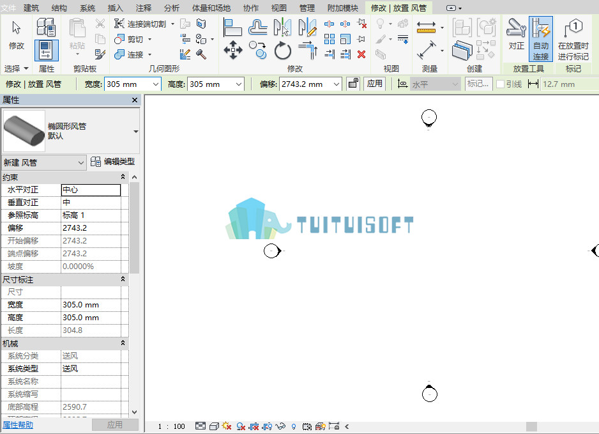Click the 水平对正 value field

click(x=91, y=190)
